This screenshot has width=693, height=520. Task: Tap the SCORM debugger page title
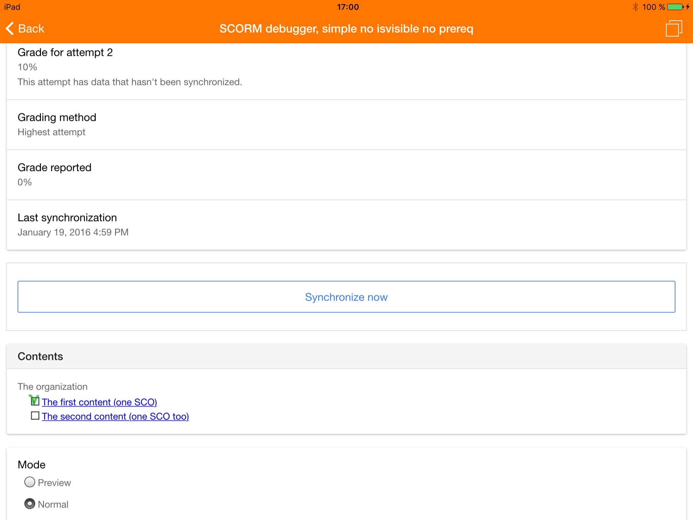point(346,28)
